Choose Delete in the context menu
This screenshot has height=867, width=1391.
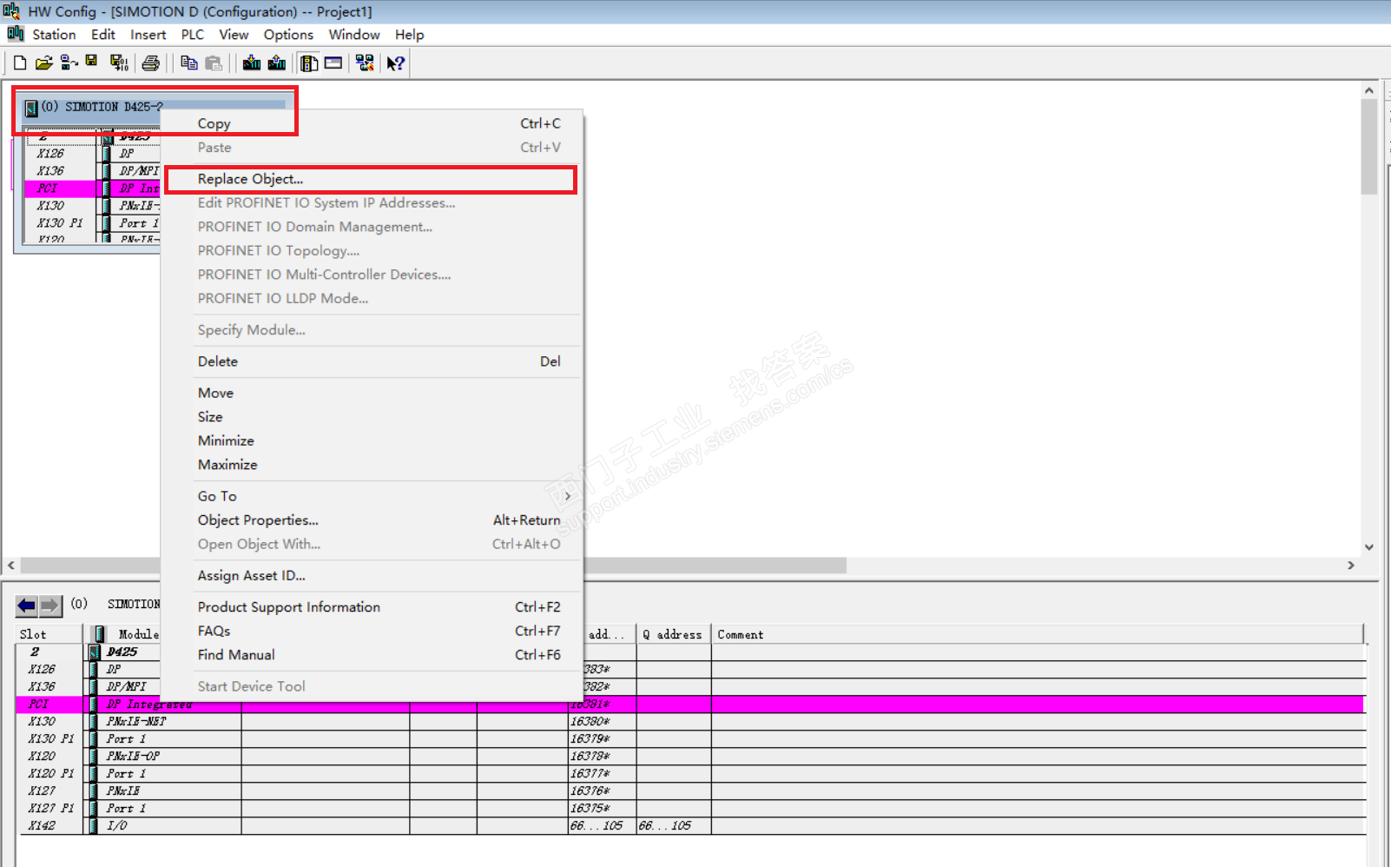pos(372,361)
